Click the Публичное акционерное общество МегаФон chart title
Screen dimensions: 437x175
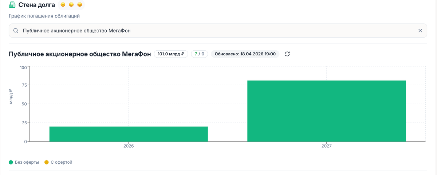pyautogui.click(x=80, y=54)
